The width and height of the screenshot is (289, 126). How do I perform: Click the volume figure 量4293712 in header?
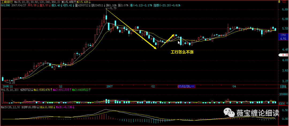click(81, 6)
